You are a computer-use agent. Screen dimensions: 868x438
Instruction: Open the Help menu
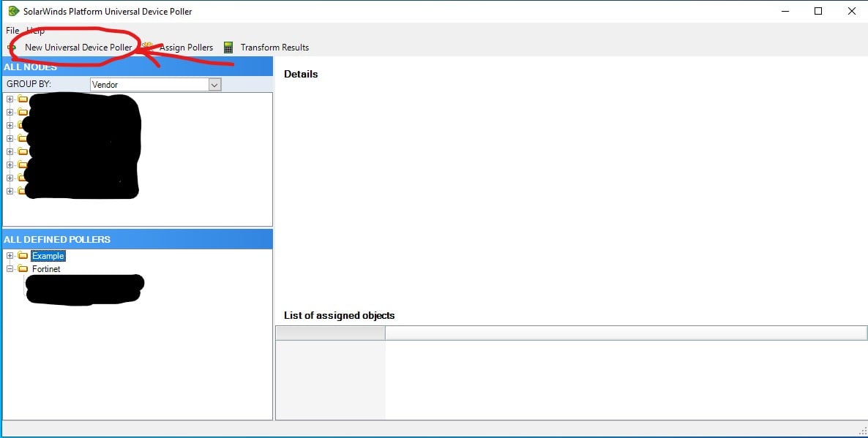click(x=35, y=31)
